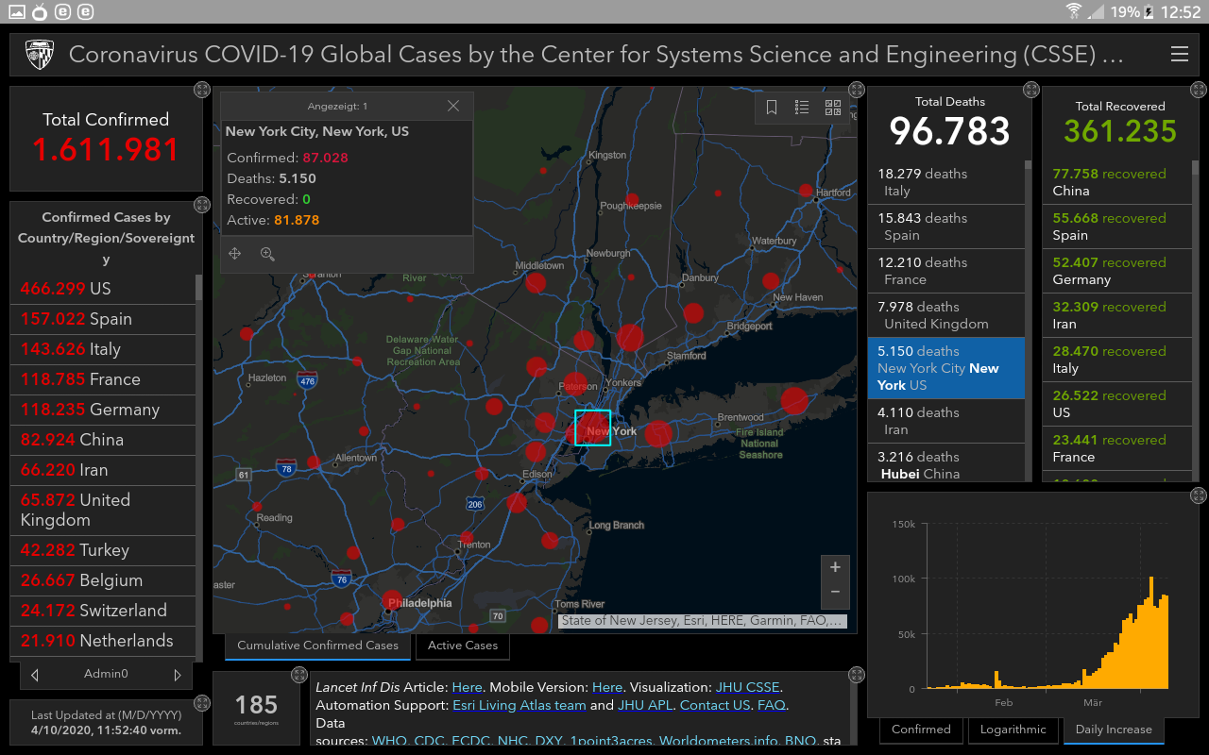
Task: Zoom in the map with plus button
Action: [x=835, y=567]
